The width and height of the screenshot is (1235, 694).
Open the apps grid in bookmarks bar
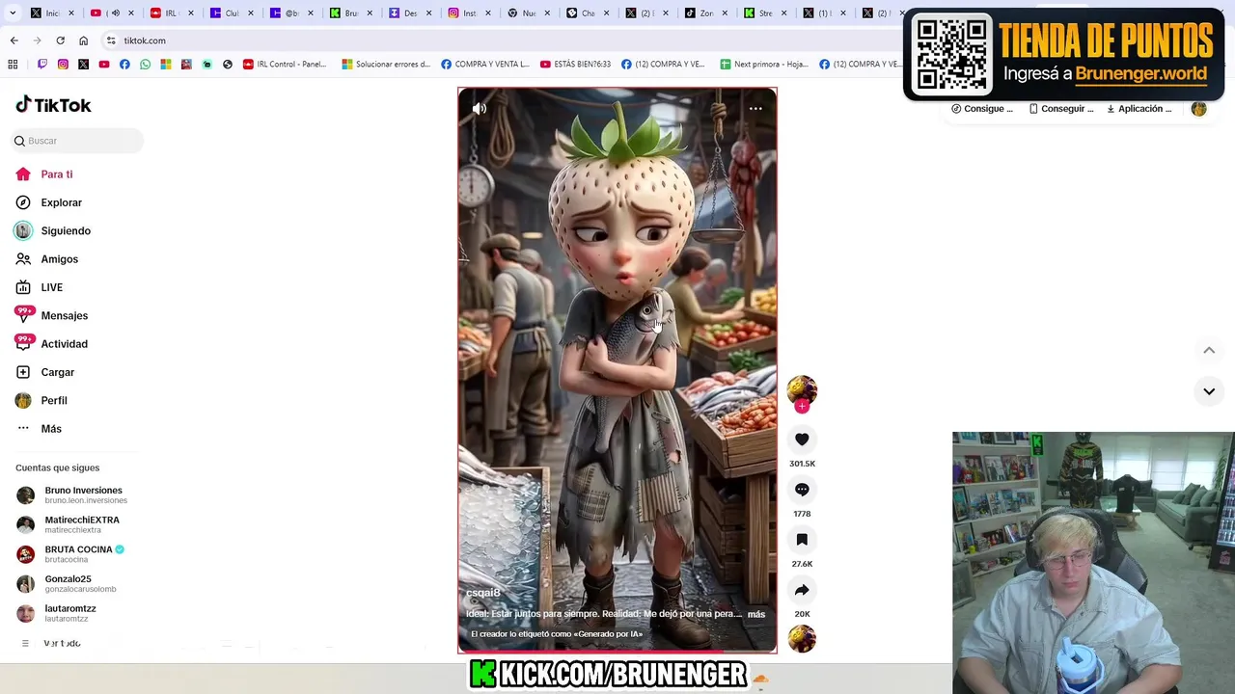[13, 65]
